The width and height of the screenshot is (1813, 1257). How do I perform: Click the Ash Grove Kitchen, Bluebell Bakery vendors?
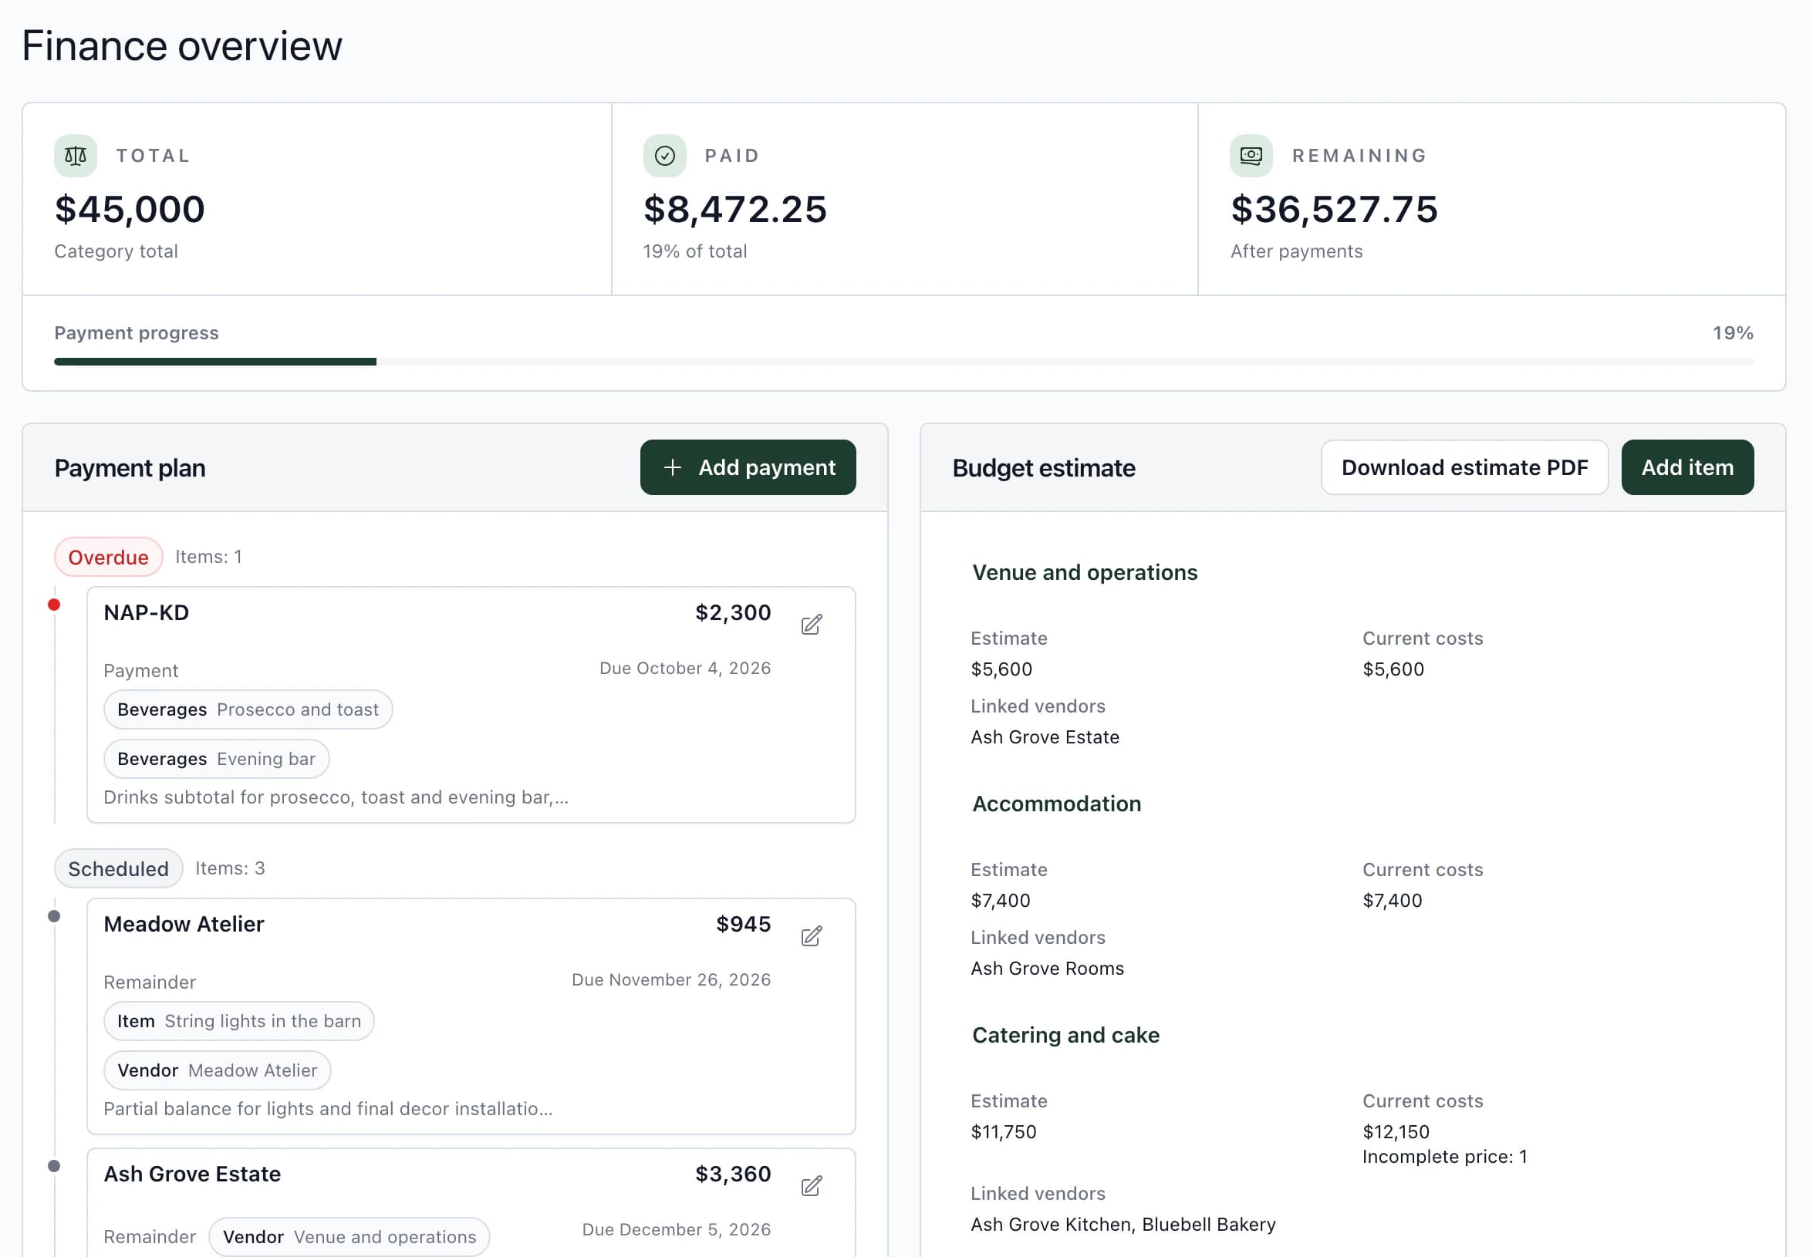click(x=1123, y=1224)
